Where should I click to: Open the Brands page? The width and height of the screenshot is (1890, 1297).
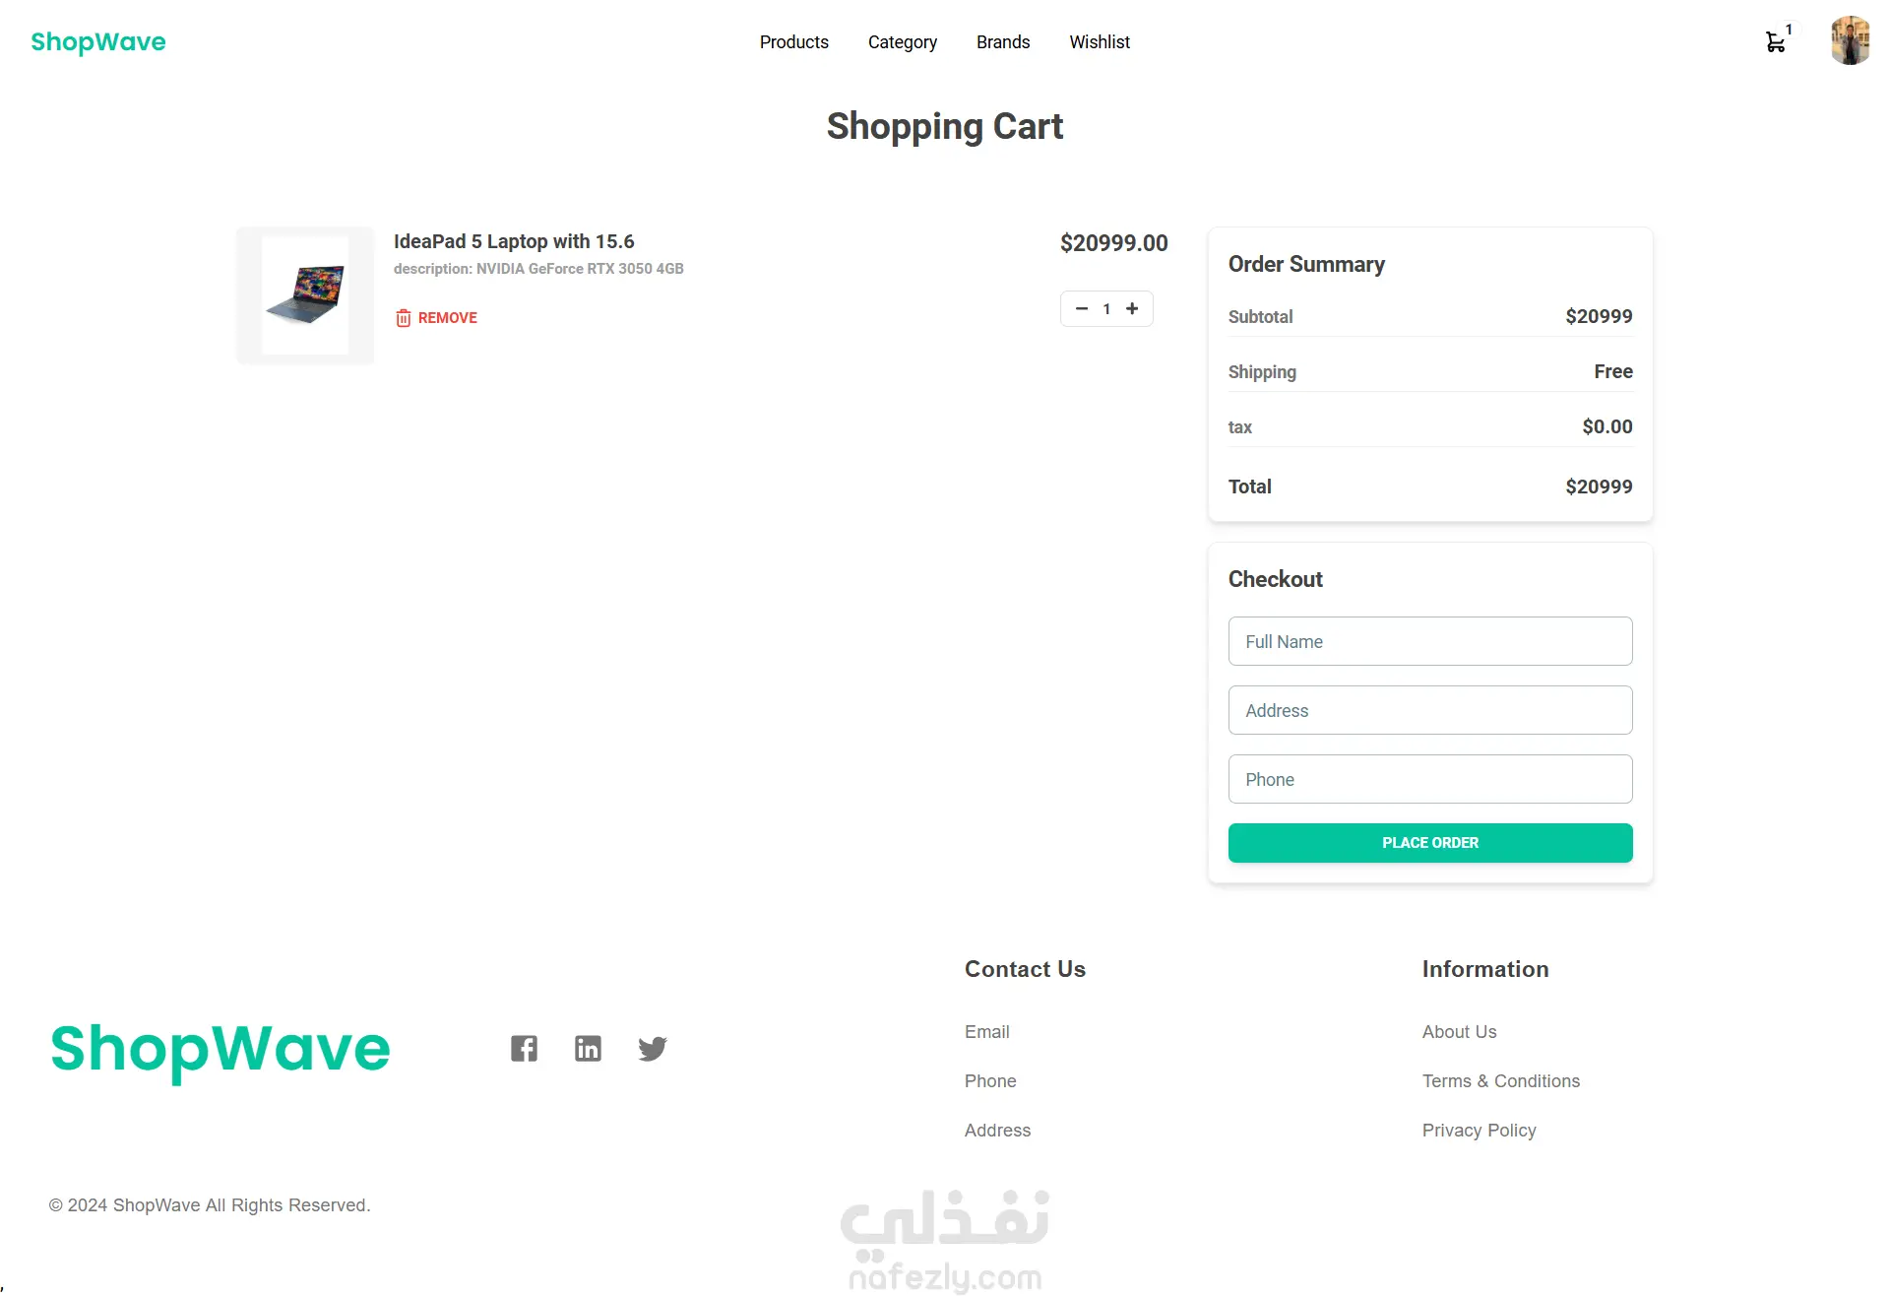tap(1002, 42)
